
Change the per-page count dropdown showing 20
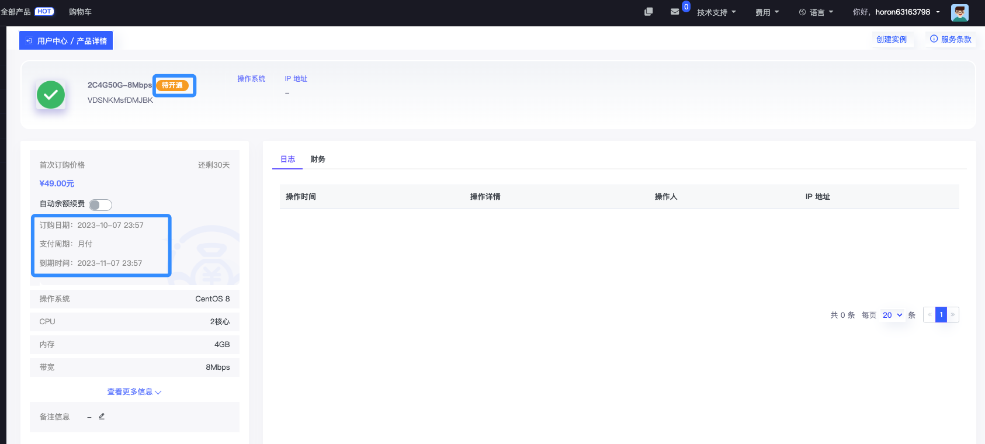tap(892, 315)
